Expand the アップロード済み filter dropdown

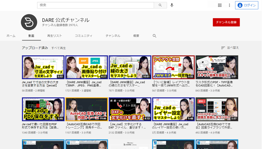pos(35,48)
